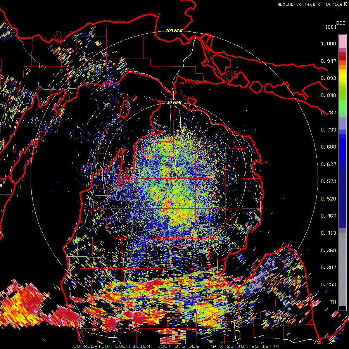Image resolution: width=349 pixels, height=349 pixels.
Task: Click the 0.520 legend value
Action: pyautogui.click(x=328, y=199)
